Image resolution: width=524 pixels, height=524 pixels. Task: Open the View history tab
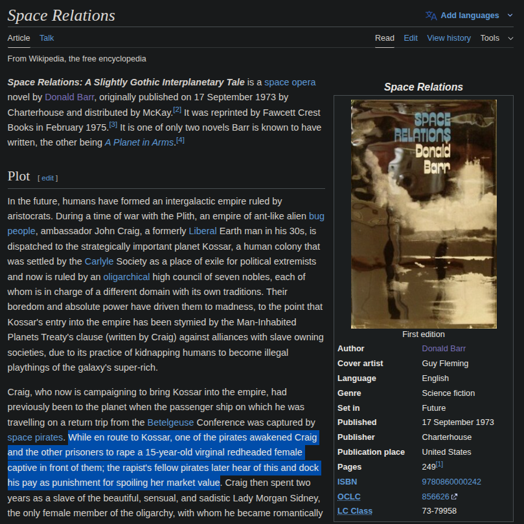tap(449, 38)
